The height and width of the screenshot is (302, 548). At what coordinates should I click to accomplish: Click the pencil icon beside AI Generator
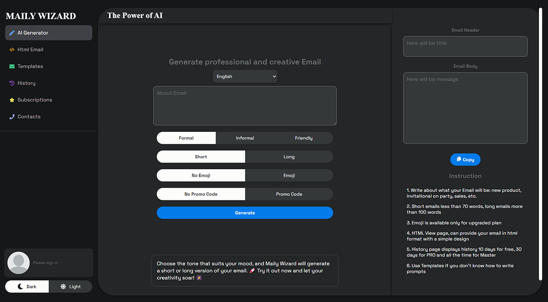tap(12, 33)
